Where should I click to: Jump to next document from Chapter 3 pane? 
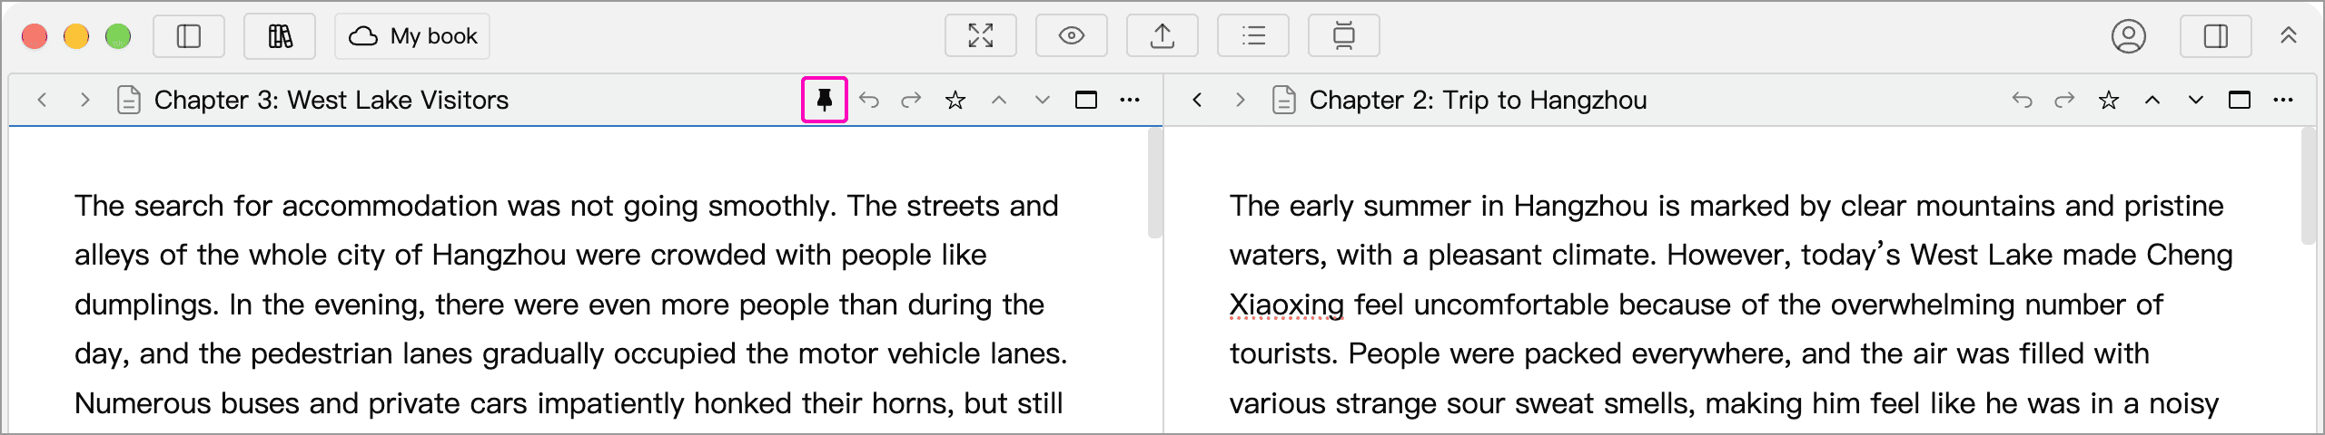[1043, 100]
